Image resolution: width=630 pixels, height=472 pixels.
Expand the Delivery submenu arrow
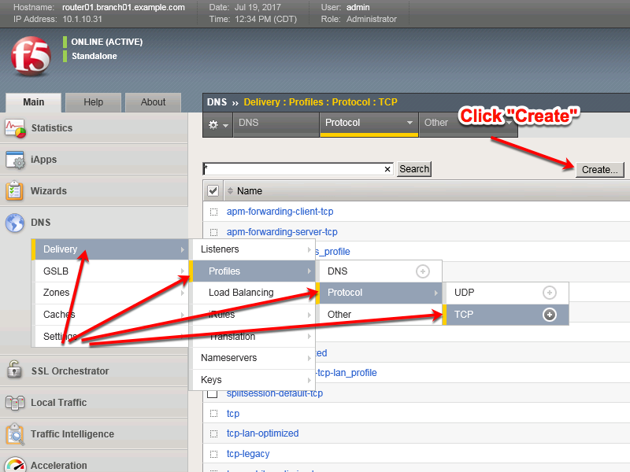(183, 249)
